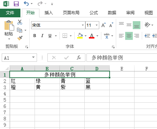Click the Cut scissors icon

click(20, 22)
